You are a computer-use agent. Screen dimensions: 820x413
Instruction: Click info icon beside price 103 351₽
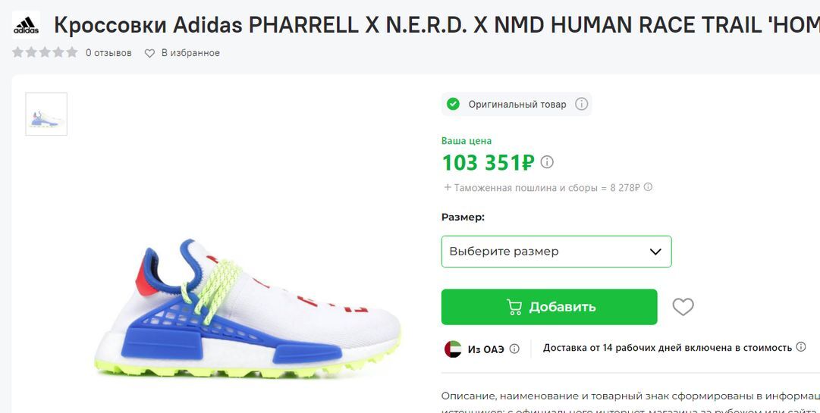pyautogui.click(x=546, y=162)
